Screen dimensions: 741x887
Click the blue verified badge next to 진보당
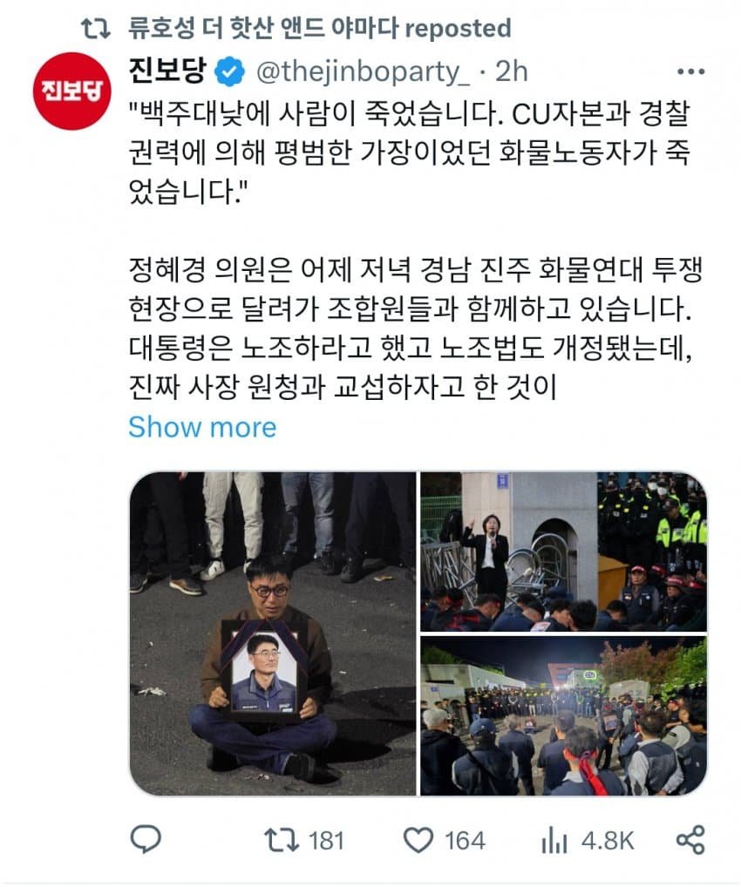click(x=229, y=71)
